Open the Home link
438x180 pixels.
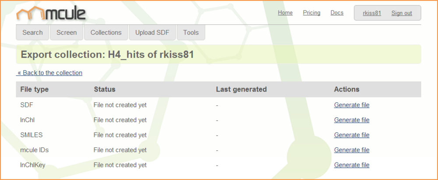pos(285,13)
